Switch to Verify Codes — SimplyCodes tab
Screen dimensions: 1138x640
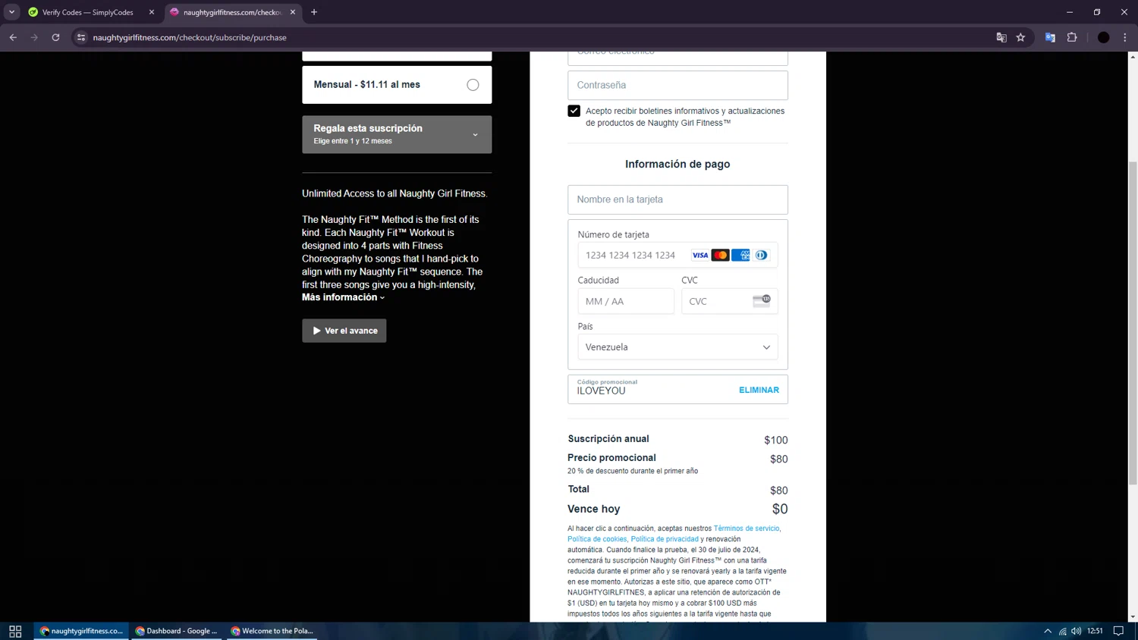[87, 12]
